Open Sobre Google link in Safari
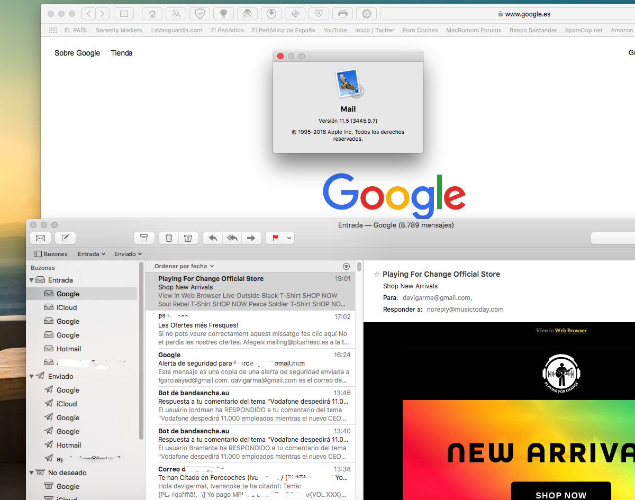635x500 pixels. click(x=77, y=53)
